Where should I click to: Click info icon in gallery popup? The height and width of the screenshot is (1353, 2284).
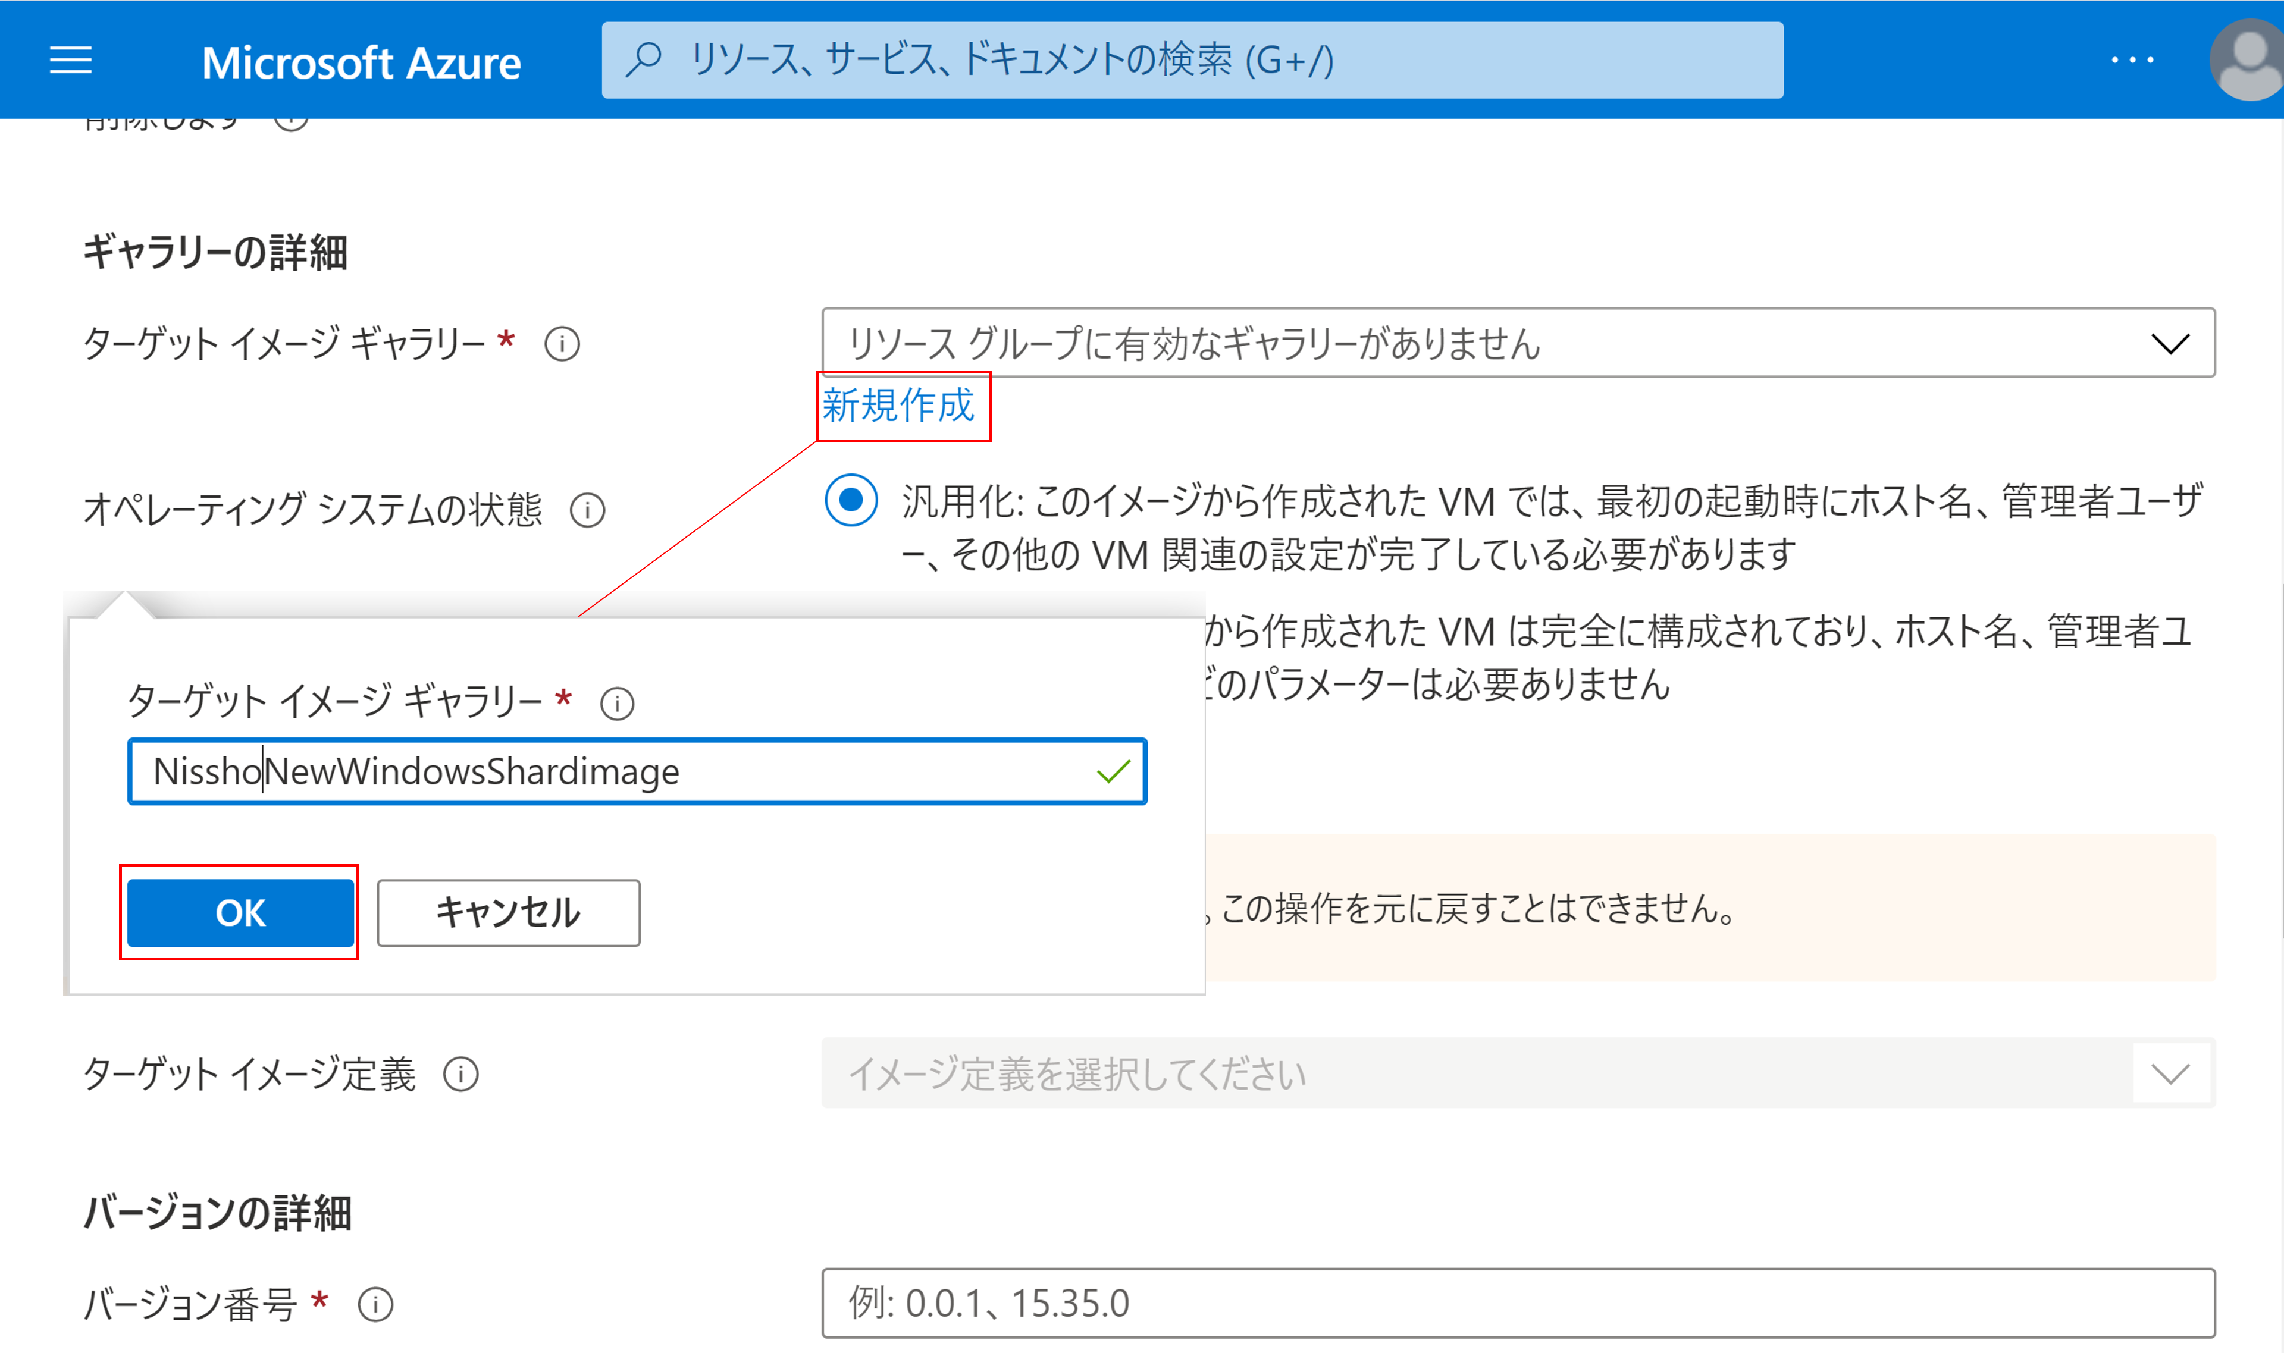click(618, 703)
